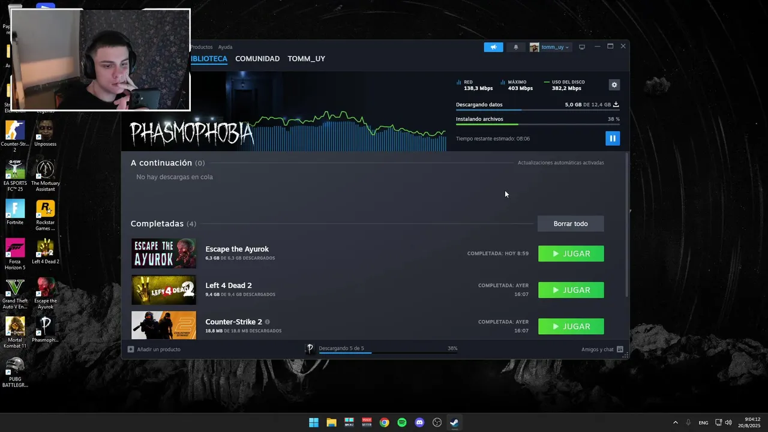
Task: Open The Mortuary Assistant desktop shortcut
Action: point(46,176)
